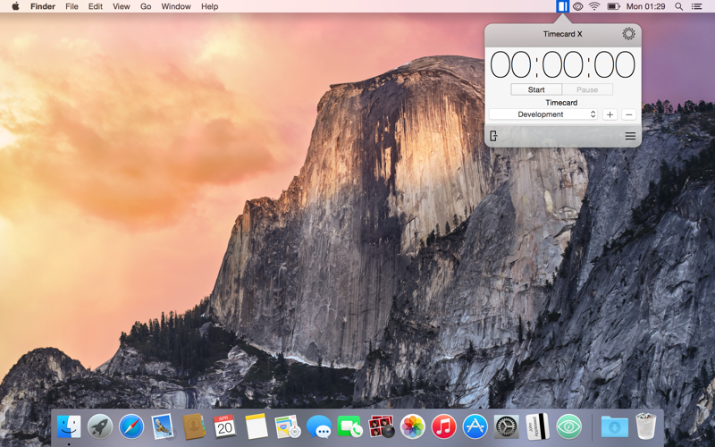The width and height of the screenshot is (715, 447).
Task: Remove timecard with minus button
Action: (x=629, y=114)
